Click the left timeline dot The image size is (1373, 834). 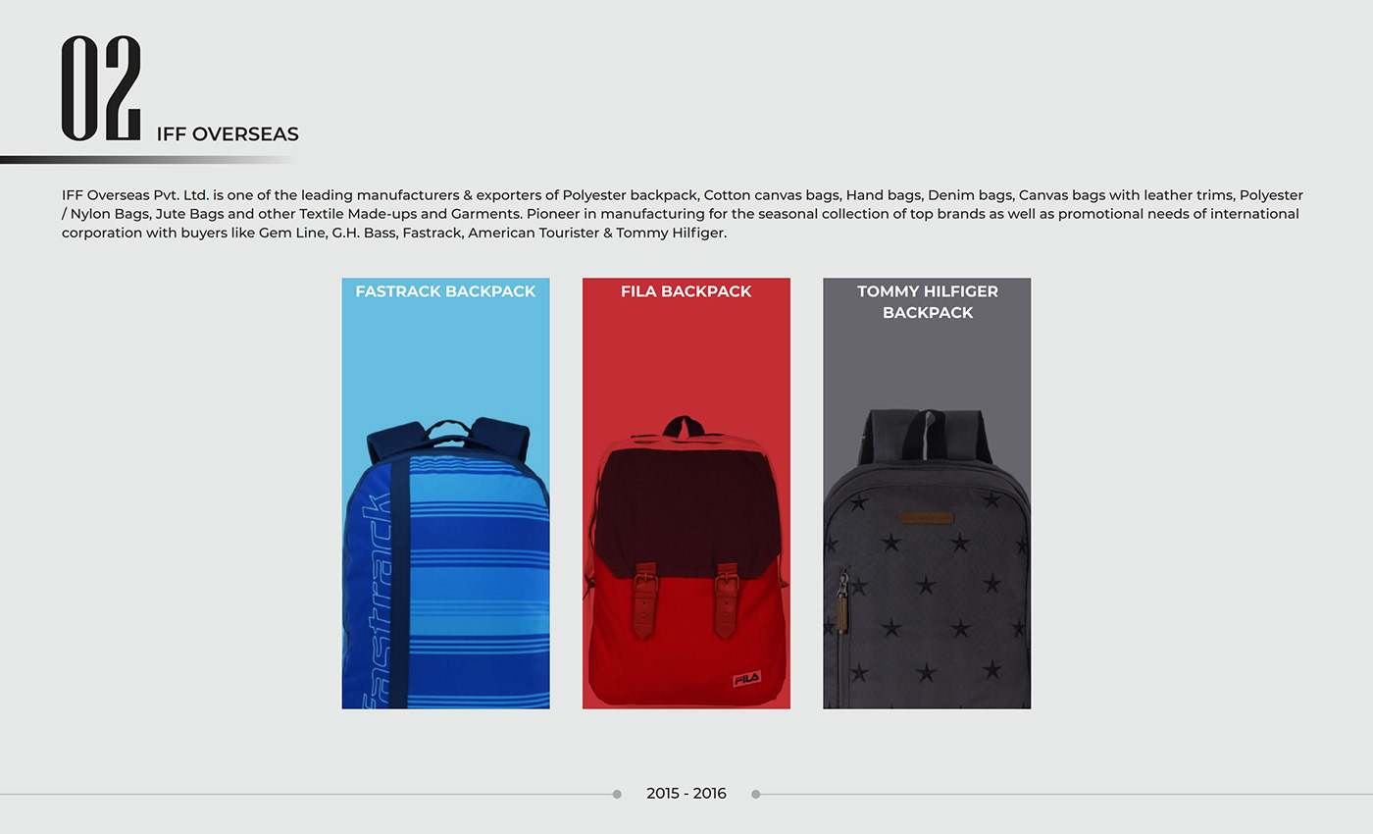(617, 794)
